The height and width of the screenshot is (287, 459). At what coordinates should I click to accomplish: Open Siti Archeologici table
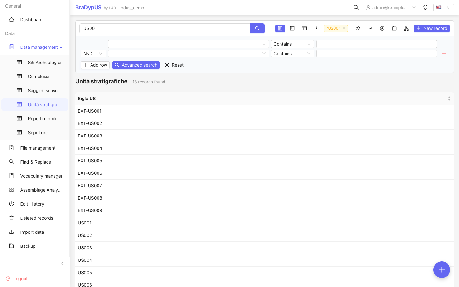tap(35, 63)
